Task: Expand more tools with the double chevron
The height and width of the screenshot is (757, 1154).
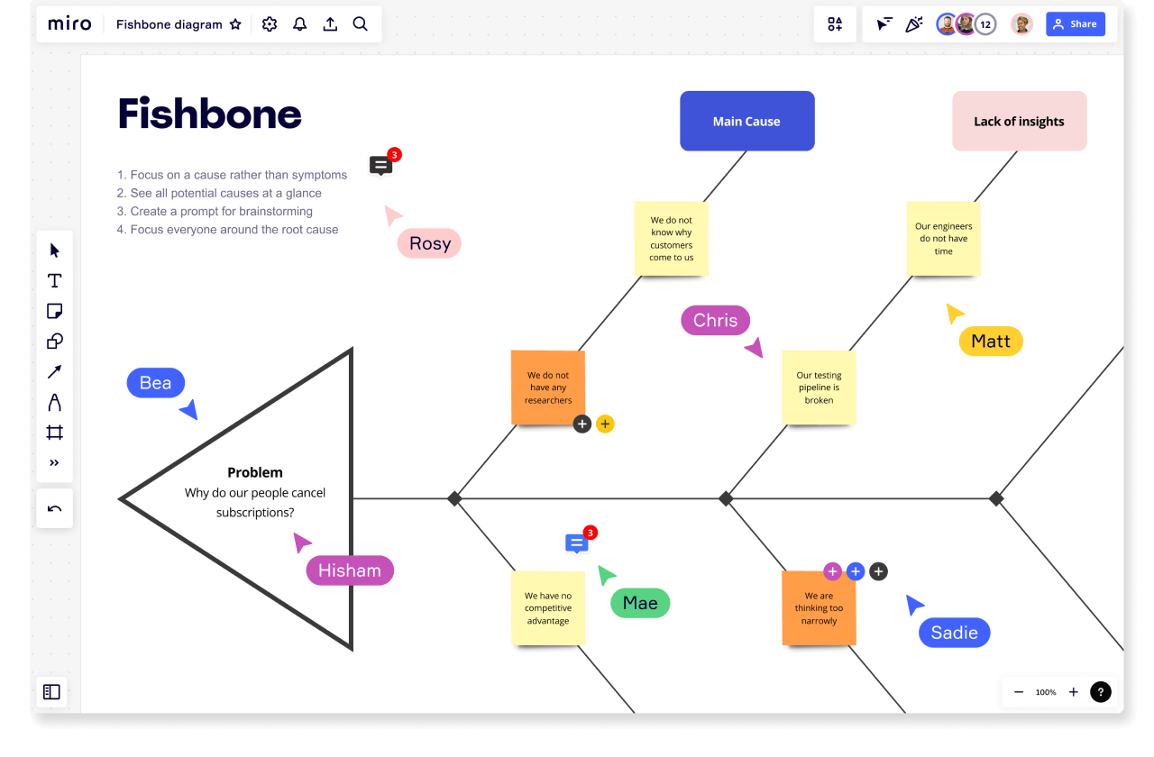Action: pos(54,462)
